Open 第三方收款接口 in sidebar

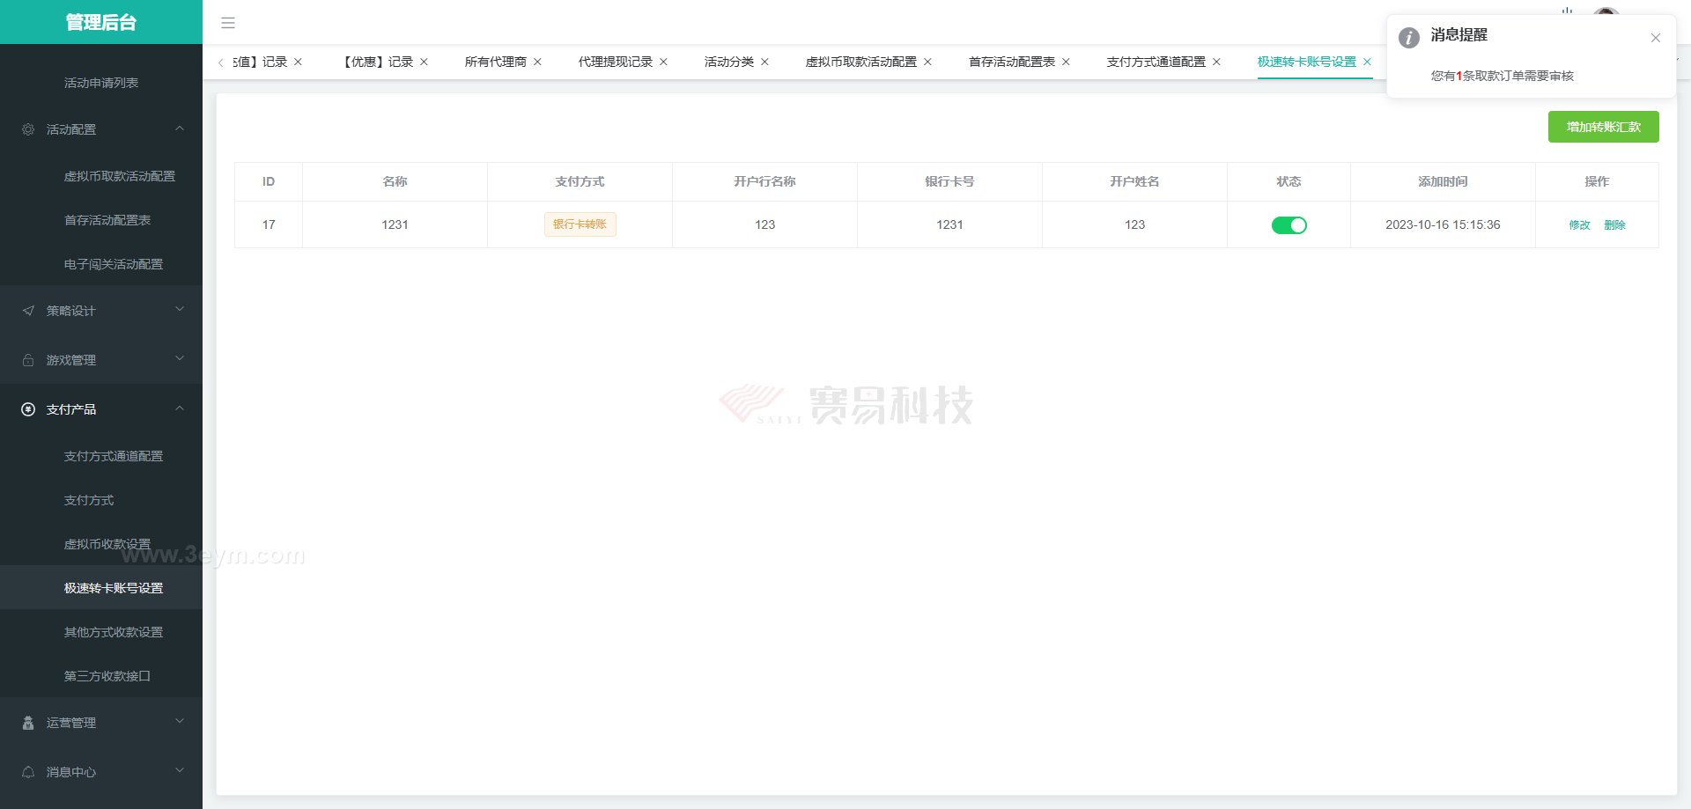(x=107, y=676)
